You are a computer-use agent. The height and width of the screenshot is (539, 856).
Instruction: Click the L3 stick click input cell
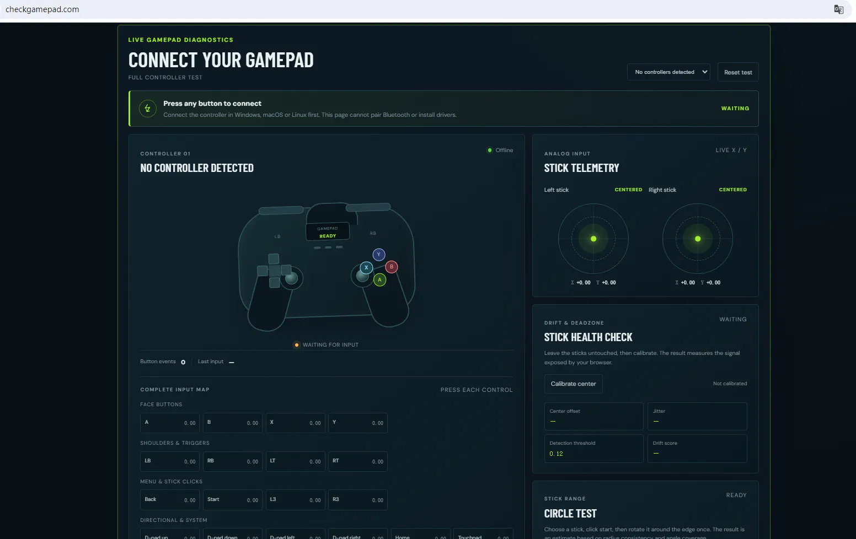[295, 500]
